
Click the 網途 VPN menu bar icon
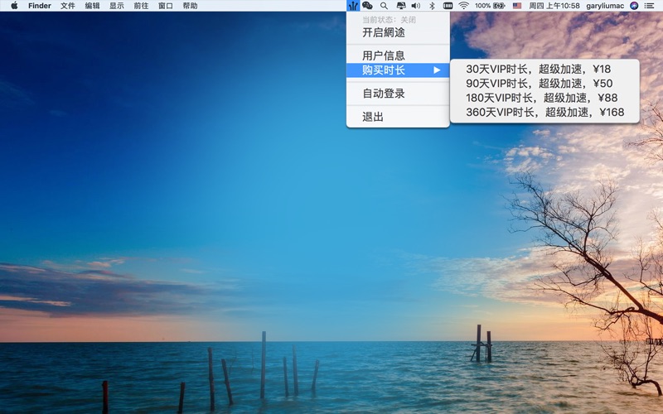pos(353,6)
